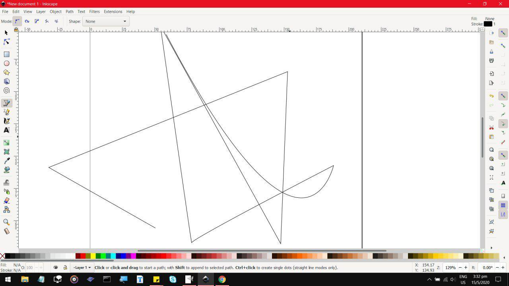Select the Tweak tool

[x=6, y=183]
